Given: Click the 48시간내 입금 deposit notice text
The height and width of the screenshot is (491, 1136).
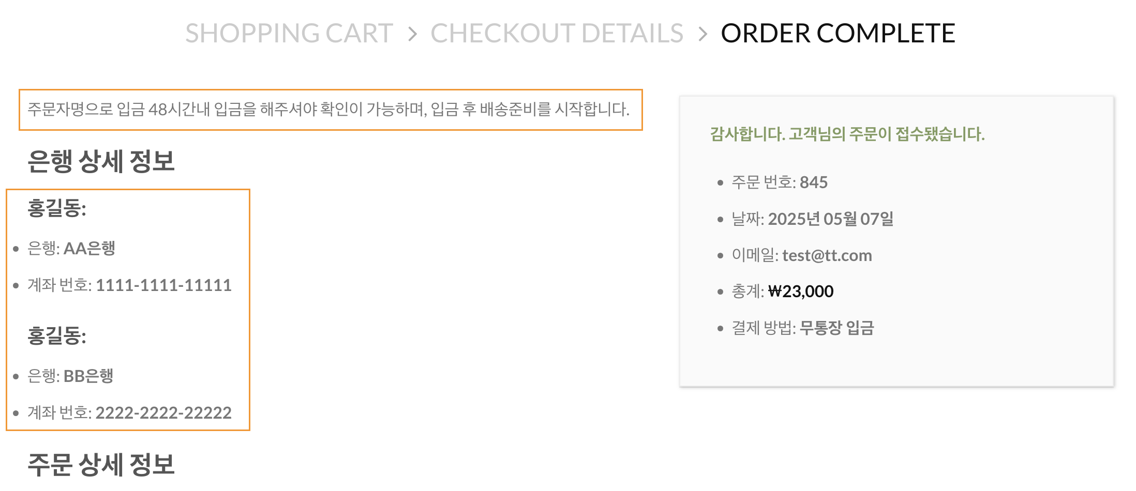Looking at the screenshot, I should (x=328, y=110).
